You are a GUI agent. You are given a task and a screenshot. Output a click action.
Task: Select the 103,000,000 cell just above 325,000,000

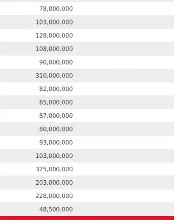click(x=54, y=156)
